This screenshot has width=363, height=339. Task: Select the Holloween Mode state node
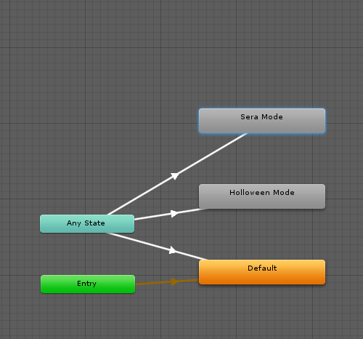tap(262, 196)
